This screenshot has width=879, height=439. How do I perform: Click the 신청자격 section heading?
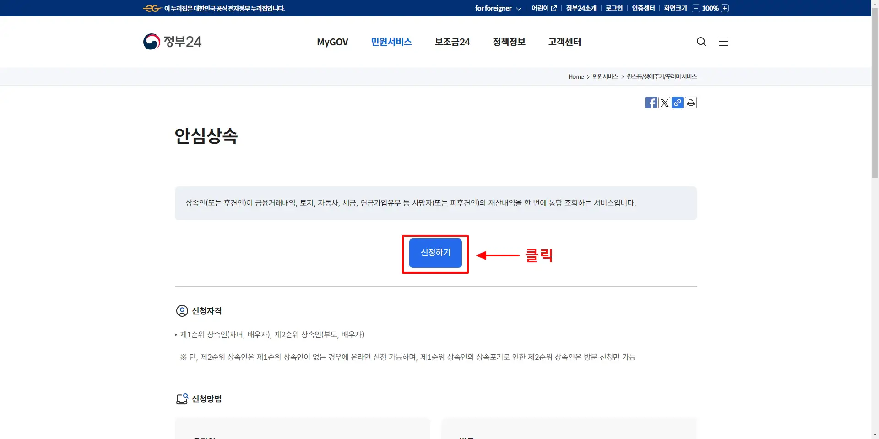pyautogui.click(x=207, y=311)
